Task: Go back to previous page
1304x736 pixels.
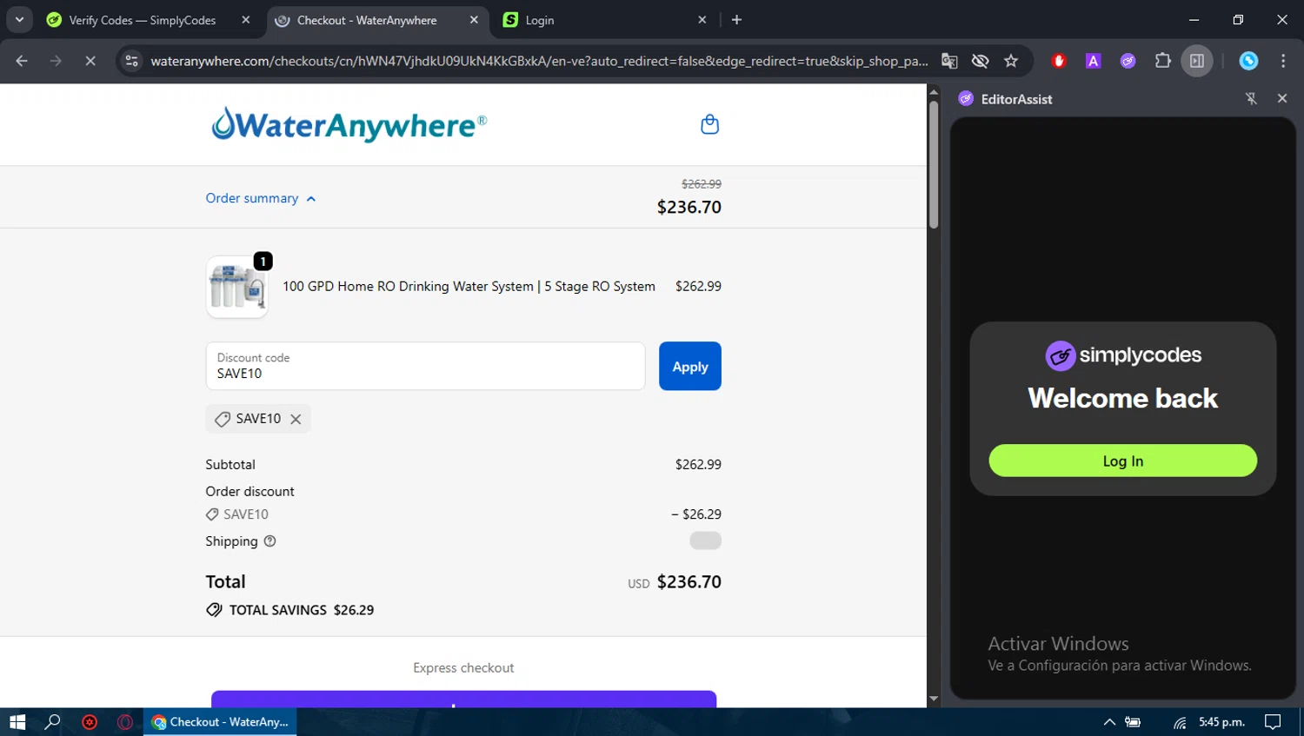Action: 22,61
